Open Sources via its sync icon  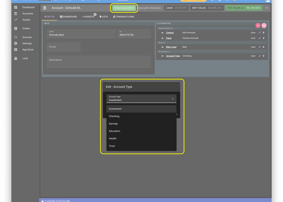[16, 37]
